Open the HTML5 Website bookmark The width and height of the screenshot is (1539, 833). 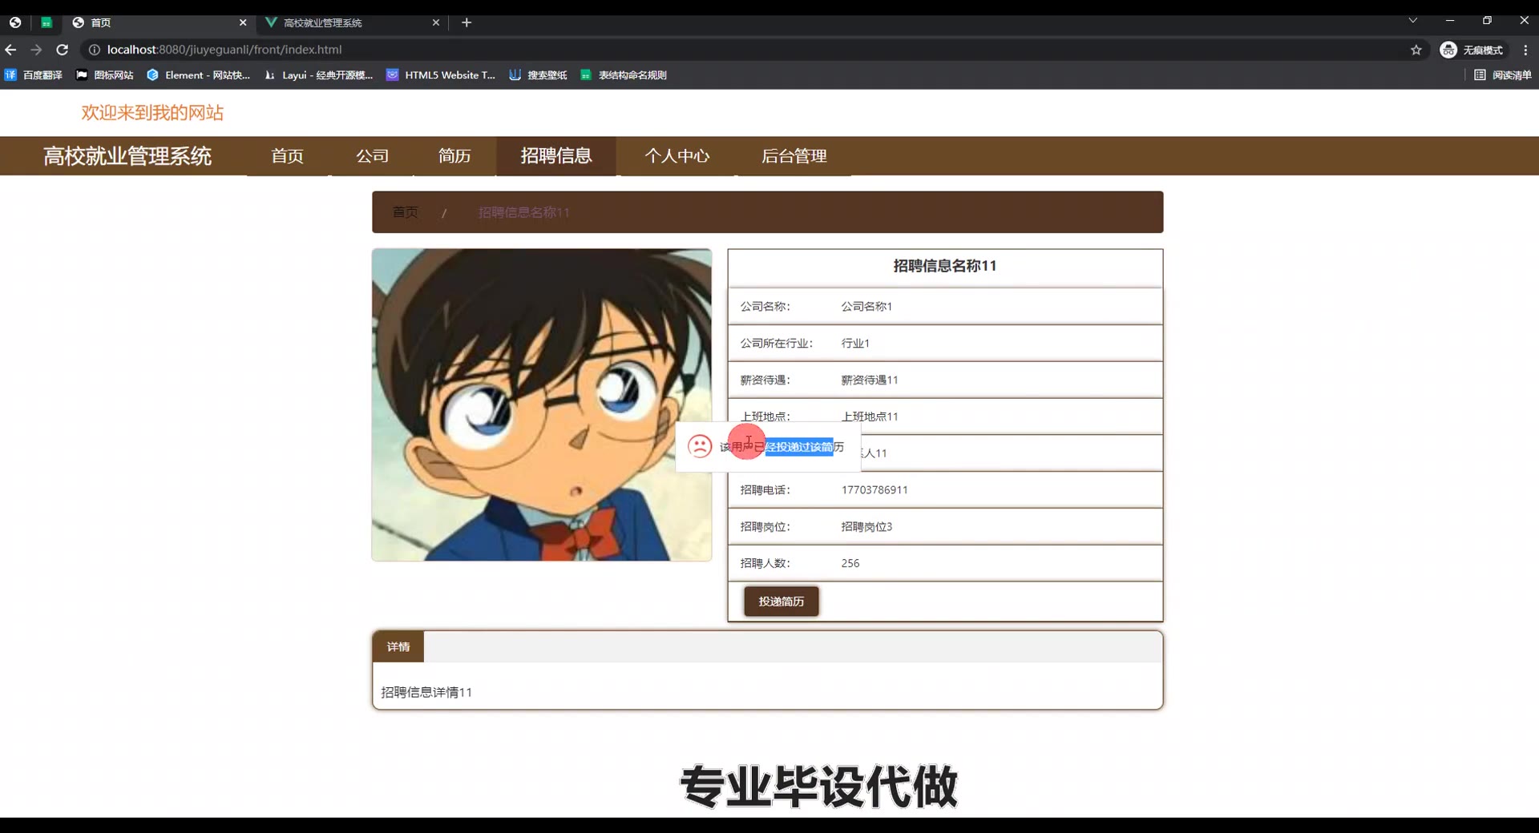point(441,75)
